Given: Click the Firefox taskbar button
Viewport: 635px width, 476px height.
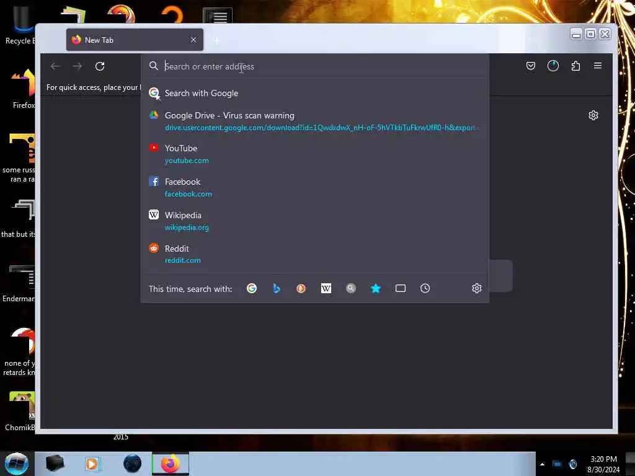Looking at the screenshot, I should [171, 464].
